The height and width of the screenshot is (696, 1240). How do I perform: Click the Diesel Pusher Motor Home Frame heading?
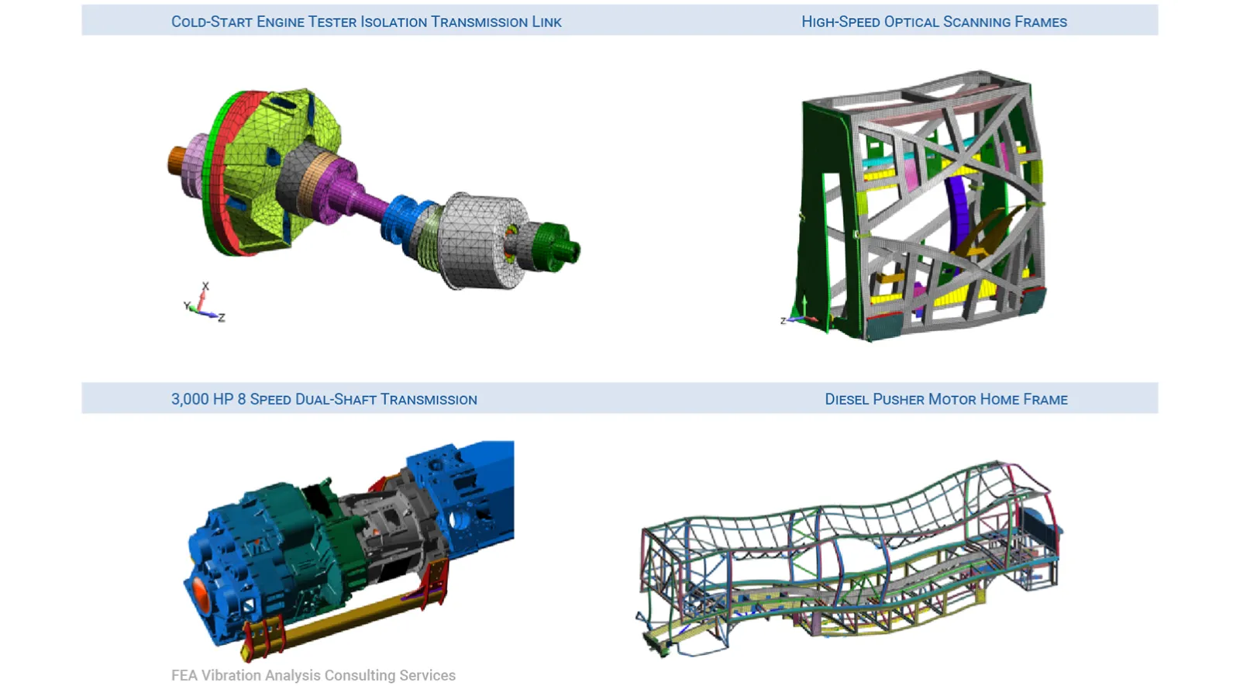click(x=945, y=399)
